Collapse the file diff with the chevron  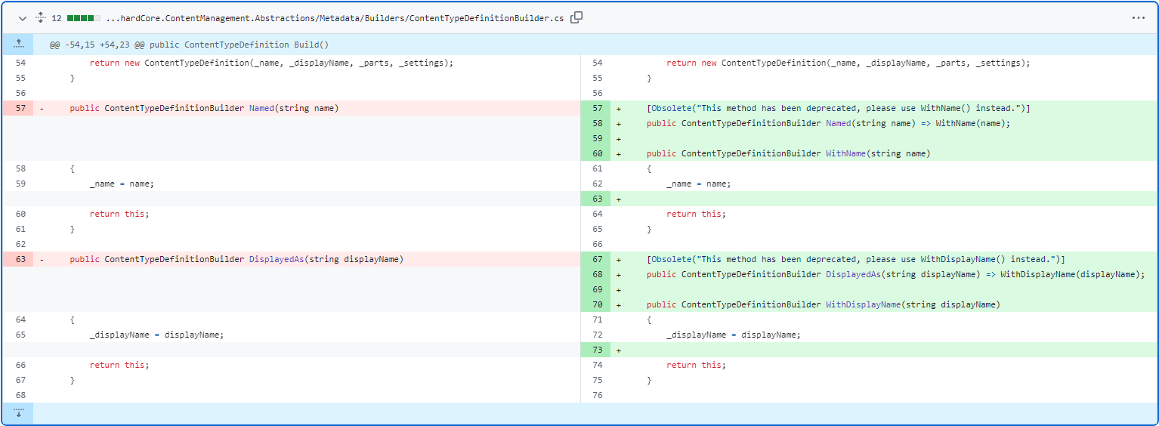[22, 18]
